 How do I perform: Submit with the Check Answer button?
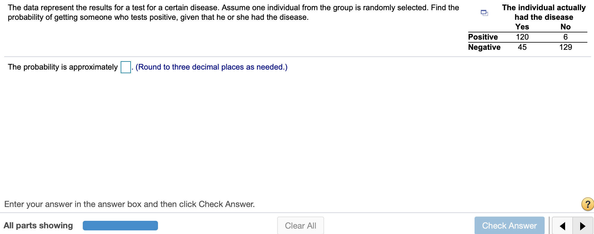point(509,226)
